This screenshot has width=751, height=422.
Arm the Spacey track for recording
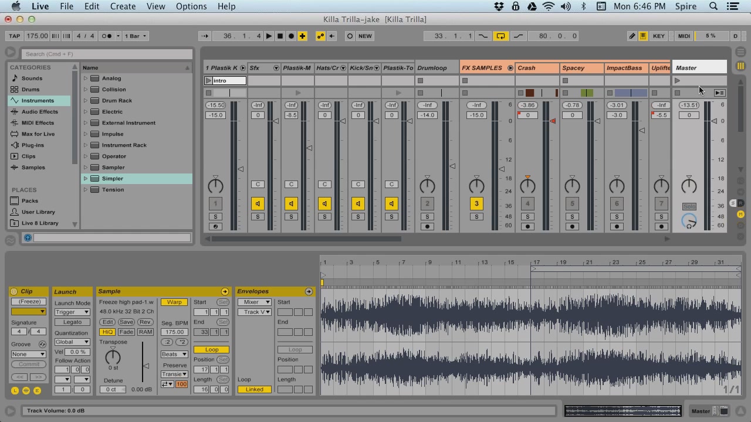(572, 226)
